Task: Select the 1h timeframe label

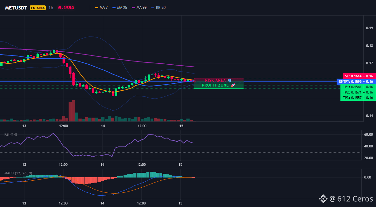Action: pyautogui.click(x=51, y=8)
